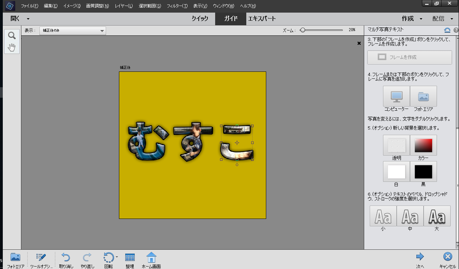Open the ウィンドウ(W) menu
This screenshot has width=459, height=269.
click(224, 6)
